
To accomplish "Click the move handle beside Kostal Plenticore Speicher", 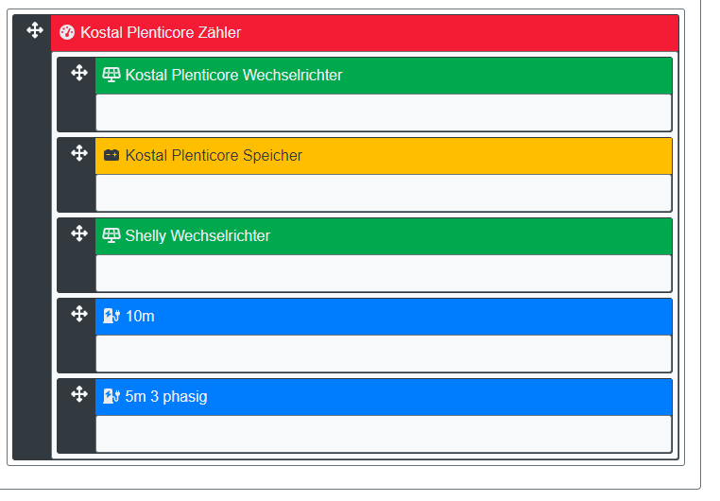I will tap(79, 153).
